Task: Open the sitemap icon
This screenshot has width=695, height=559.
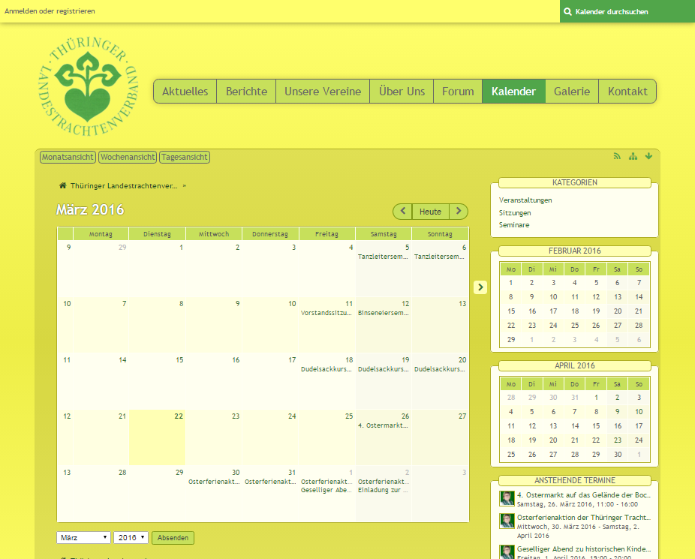Action: [x=633, y=157]
